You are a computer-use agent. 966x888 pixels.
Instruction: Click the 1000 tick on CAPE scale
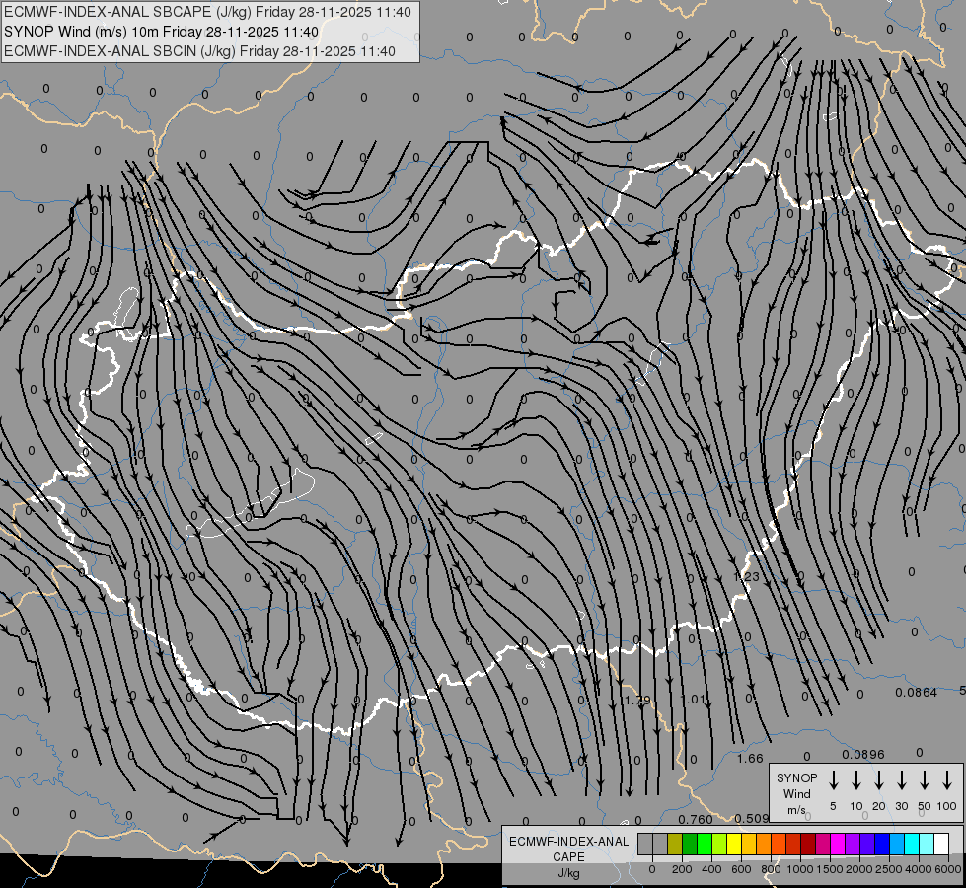tap(800, 869)
